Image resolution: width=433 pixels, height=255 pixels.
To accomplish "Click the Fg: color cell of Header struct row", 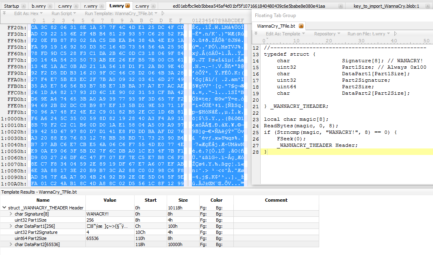I will click(x=204, y=208).
